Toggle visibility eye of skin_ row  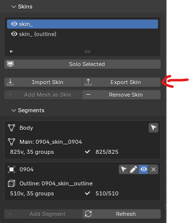tap(14, 24)
